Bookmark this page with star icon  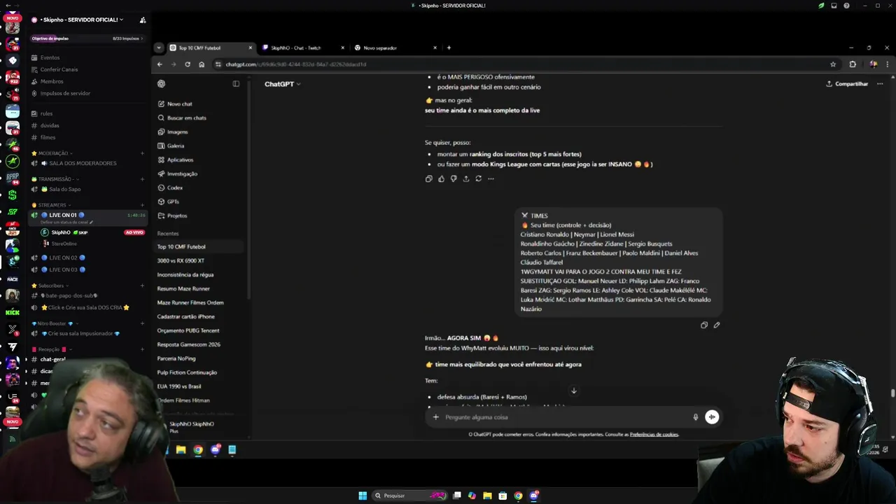pyautogui.click(x=833, y=64)
